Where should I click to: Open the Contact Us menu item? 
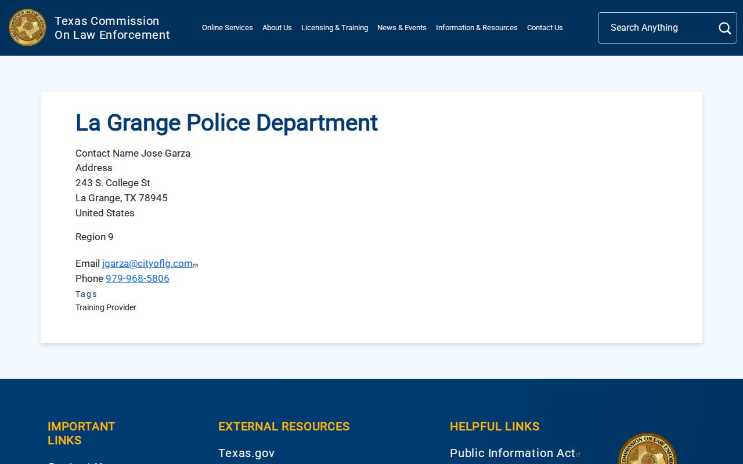[x=545, y=28]
